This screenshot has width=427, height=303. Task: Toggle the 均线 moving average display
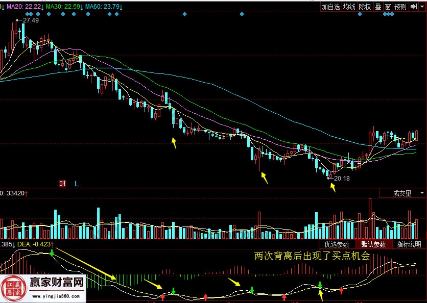tap(349, 7)
